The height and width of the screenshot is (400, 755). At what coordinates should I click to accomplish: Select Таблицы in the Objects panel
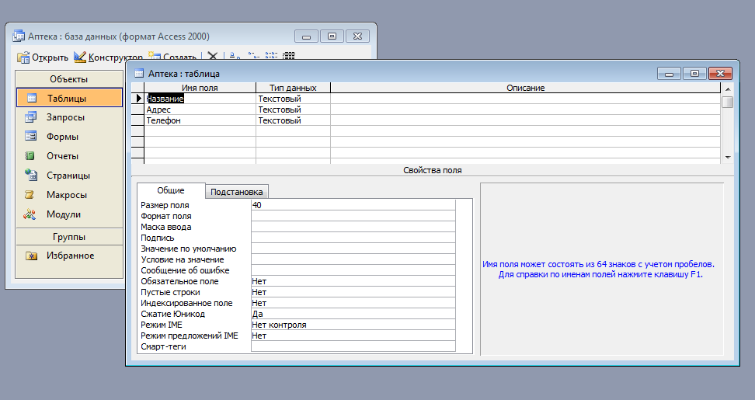coord(69,98)
